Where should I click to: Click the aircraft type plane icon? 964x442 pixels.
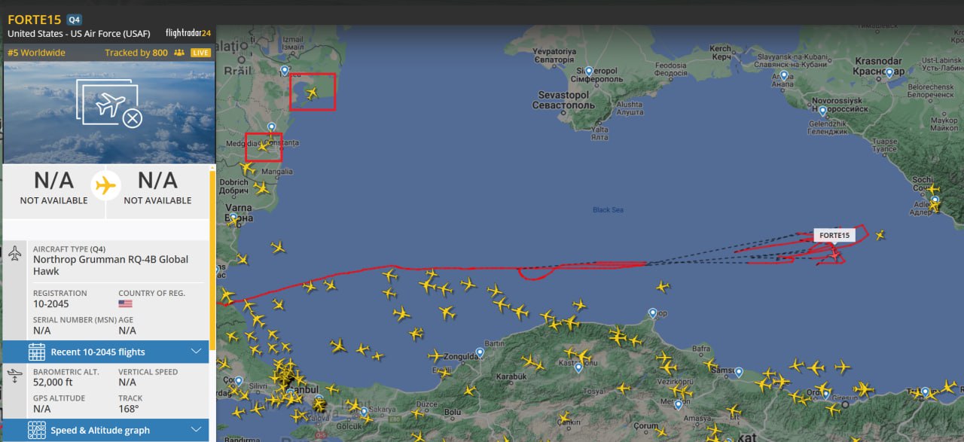click(x=15, y=254)
